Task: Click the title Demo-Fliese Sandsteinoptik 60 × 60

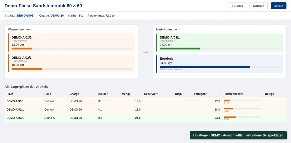Action: click(43, 6)
